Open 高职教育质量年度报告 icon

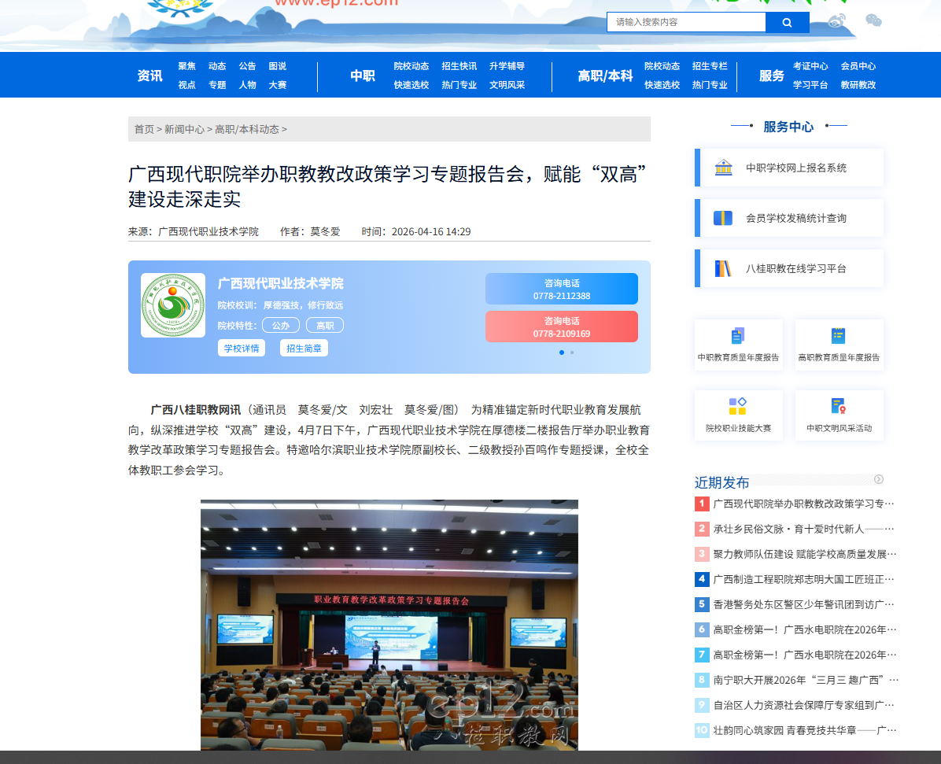839,336
